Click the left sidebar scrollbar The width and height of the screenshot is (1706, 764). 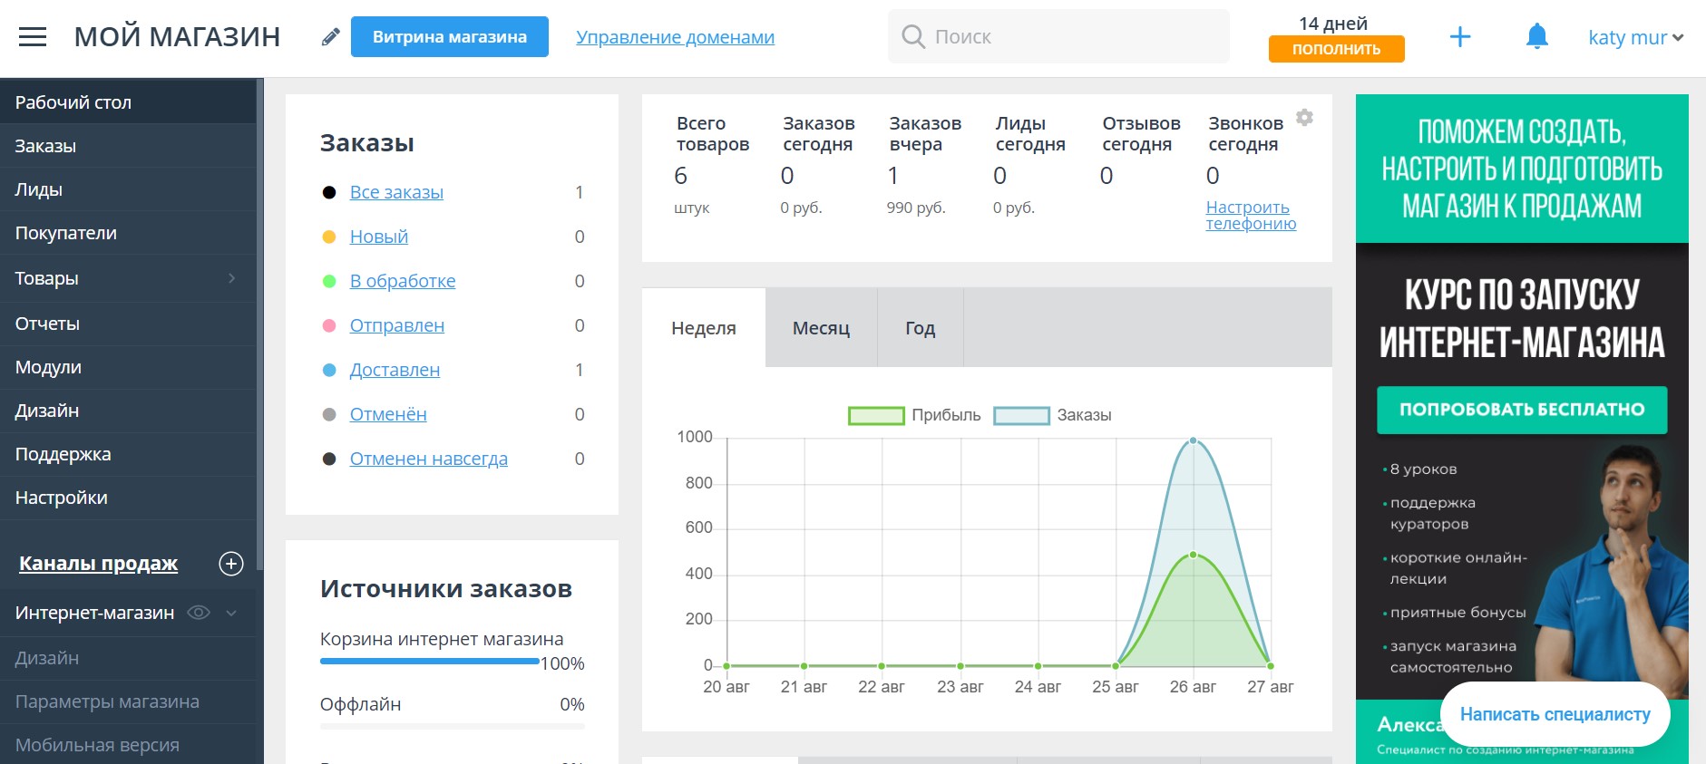pos(259,324)
